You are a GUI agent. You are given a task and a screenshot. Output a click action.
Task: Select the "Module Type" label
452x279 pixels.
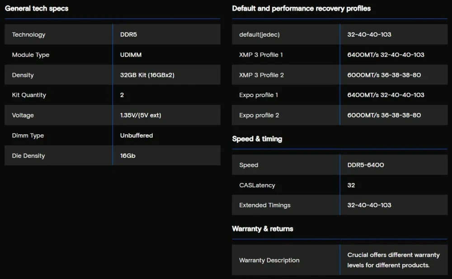31,55
